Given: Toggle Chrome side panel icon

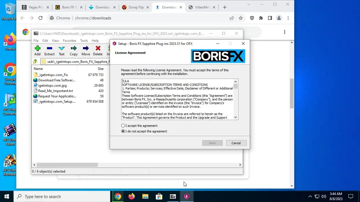Looking at the screenshot, I should [270, 18].
